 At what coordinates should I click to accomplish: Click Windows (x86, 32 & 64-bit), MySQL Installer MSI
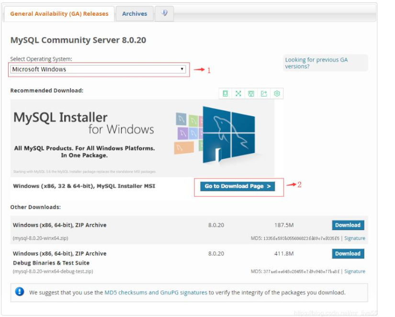84,186
